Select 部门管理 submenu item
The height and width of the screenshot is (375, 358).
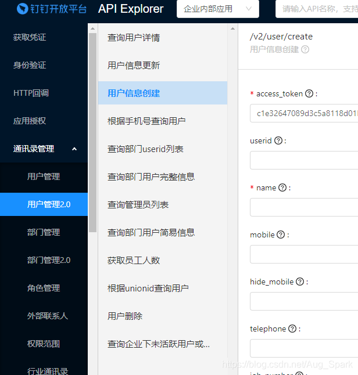click(x=44, y=232)
